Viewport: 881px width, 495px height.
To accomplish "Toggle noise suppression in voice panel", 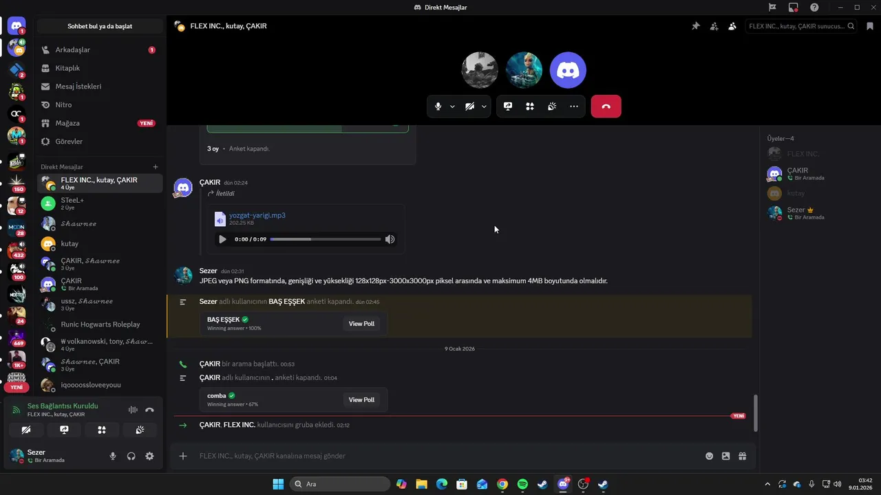I will [133, 410].
